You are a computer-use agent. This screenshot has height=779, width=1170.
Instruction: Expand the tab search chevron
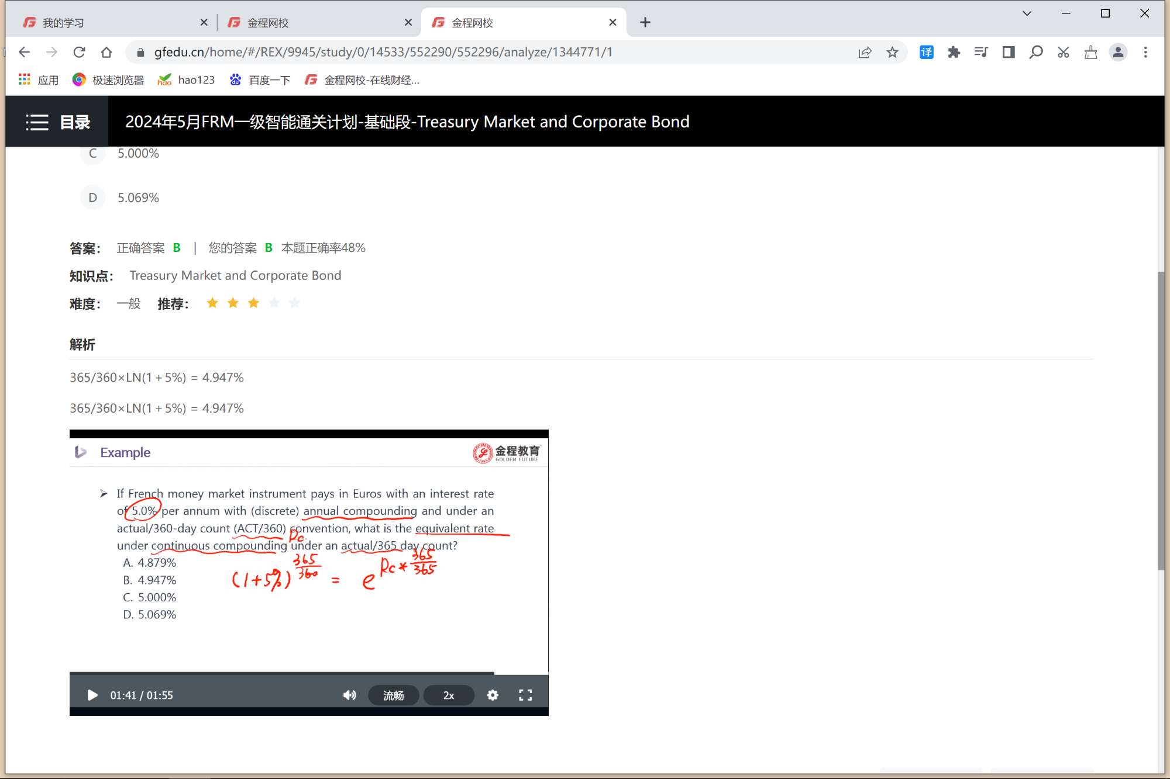click(x=1027, y=13)
